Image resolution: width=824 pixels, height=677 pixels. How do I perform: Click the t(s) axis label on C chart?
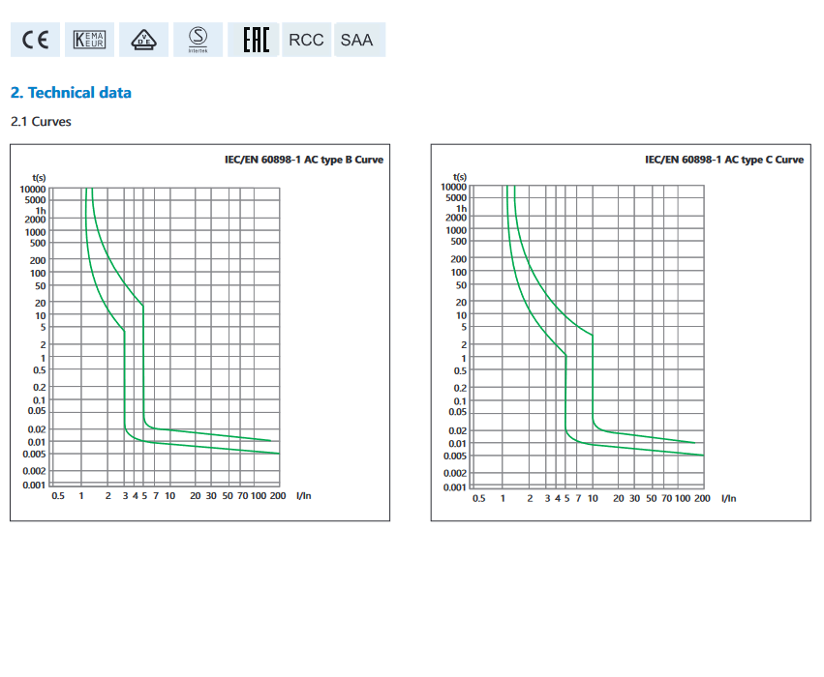coord(459,176)
